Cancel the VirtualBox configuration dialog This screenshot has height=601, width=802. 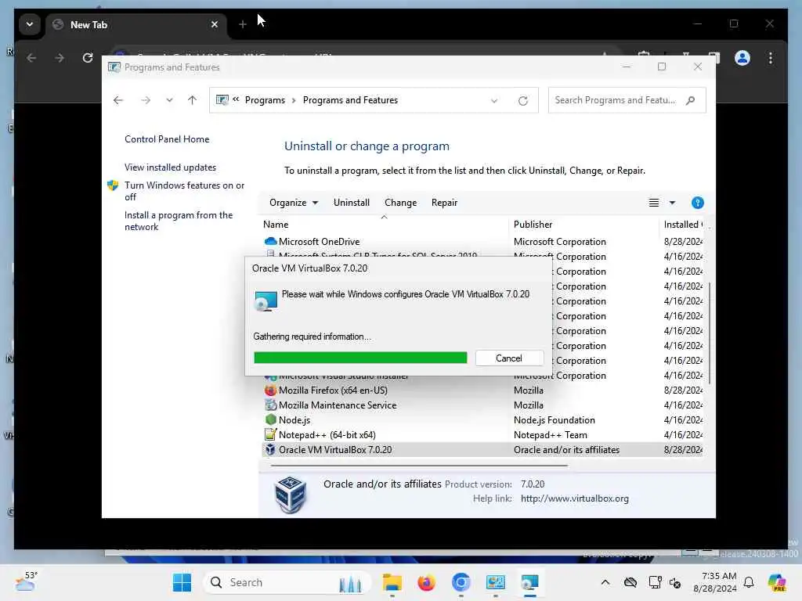point(509,358)
